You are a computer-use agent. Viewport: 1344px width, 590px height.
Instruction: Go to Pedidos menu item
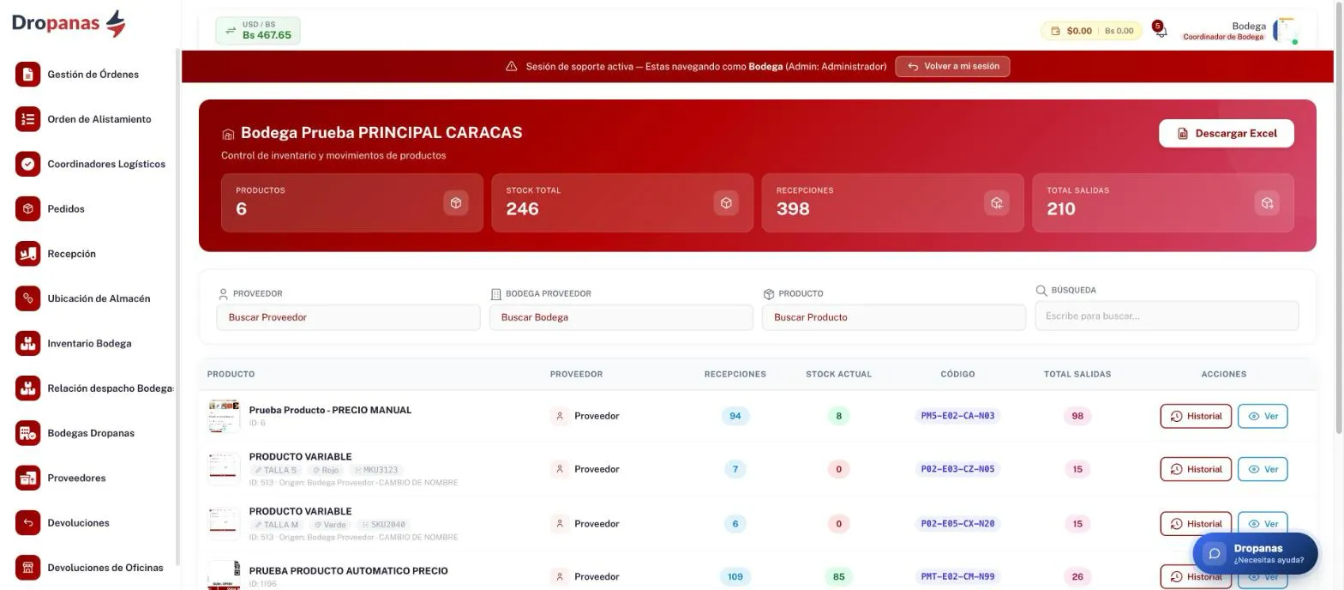click(x=66, y=209)
